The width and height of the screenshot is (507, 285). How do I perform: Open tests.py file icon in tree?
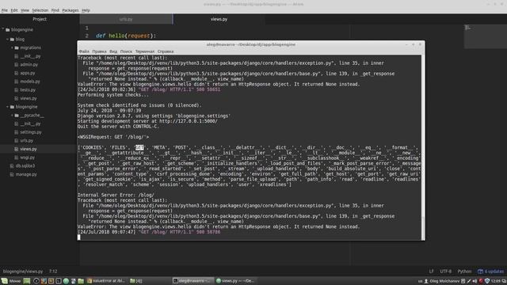pyautogui.click(x=17, y=89)
